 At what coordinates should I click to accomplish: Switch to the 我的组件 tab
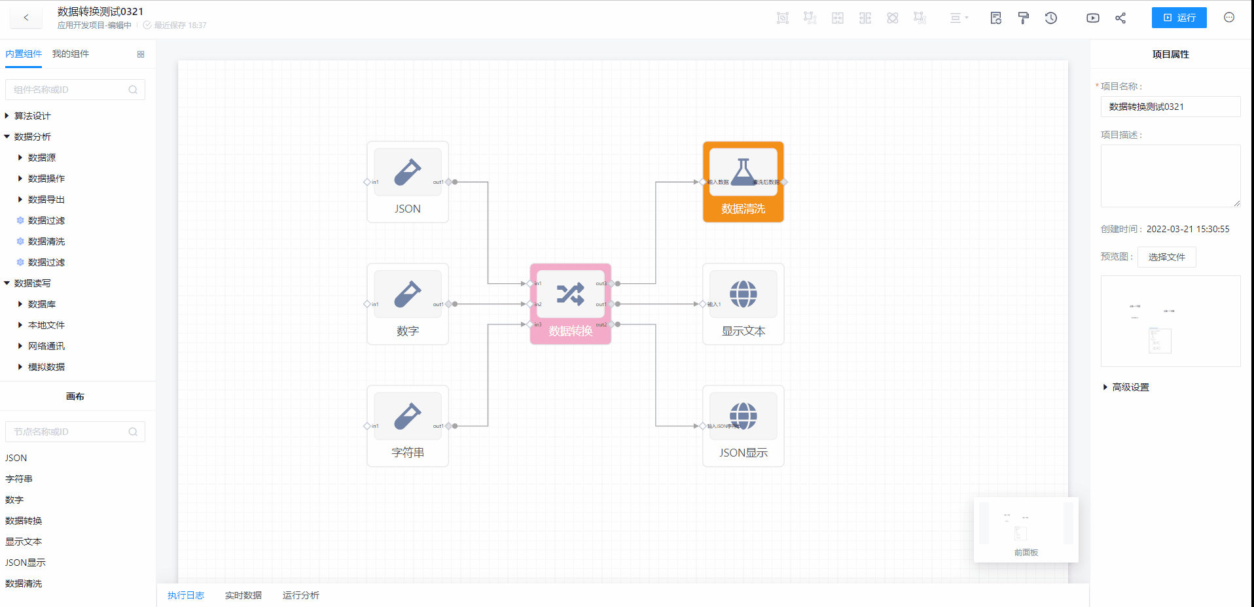point(71,54)
